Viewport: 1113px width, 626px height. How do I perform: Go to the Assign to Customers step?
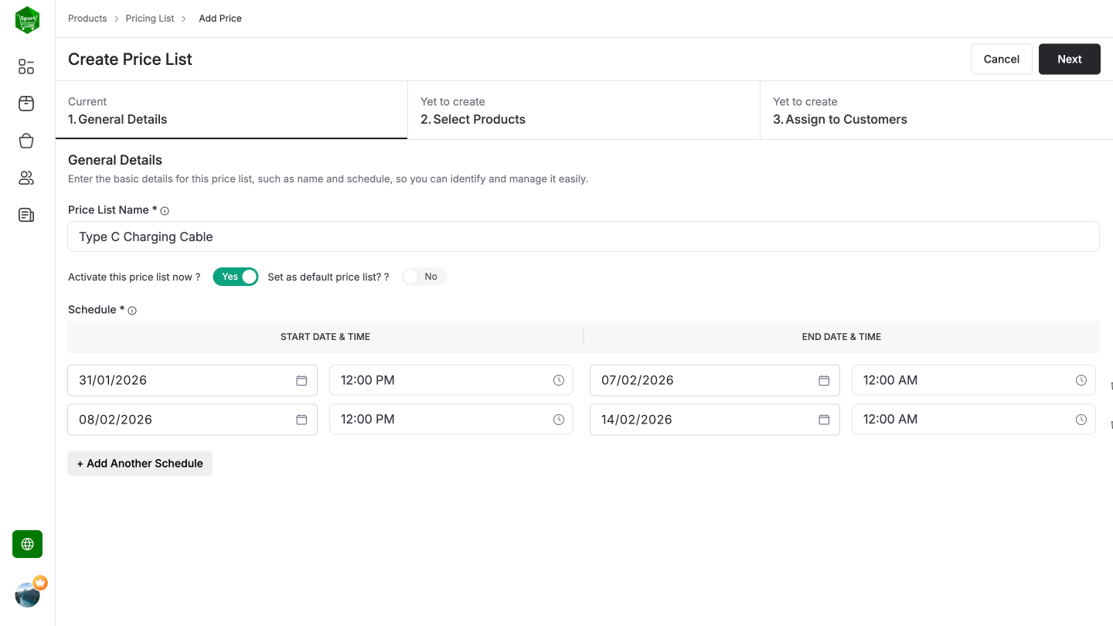[839, 119]
